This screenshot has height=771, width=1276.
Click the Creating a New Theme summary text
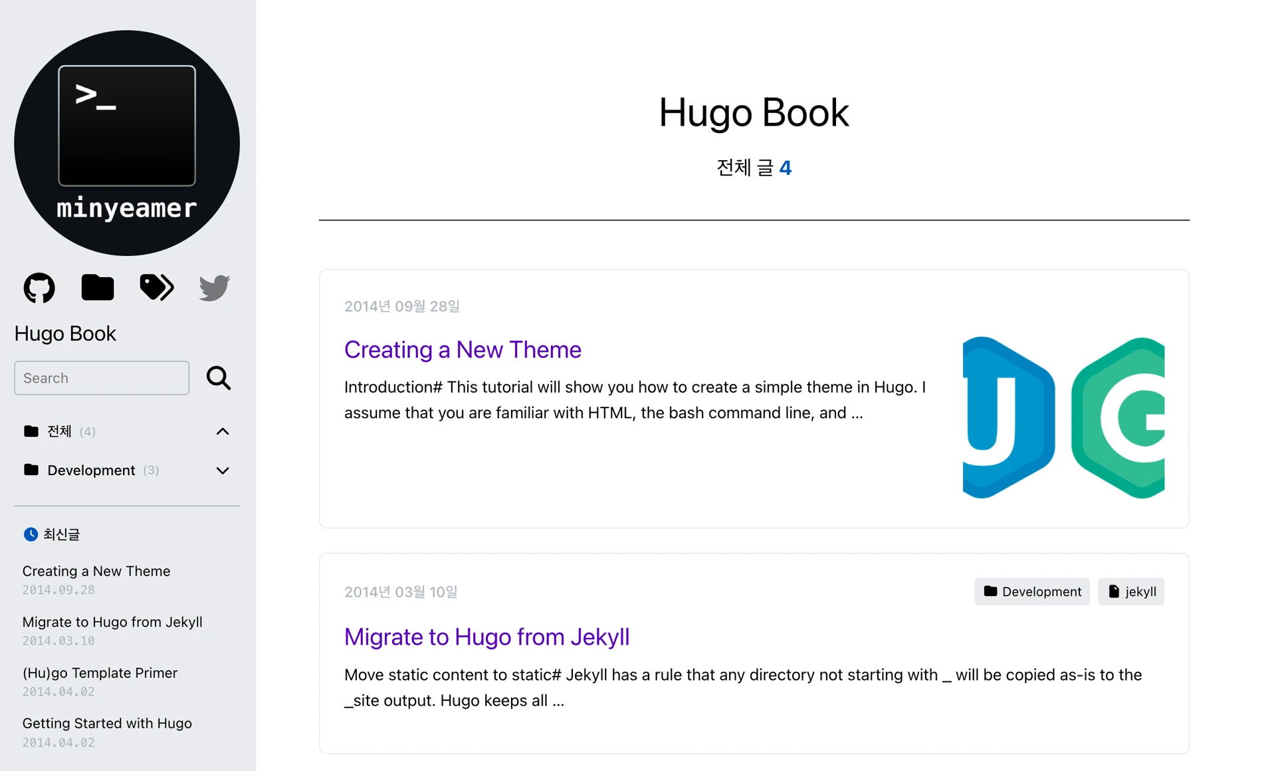tap(635, 400)
